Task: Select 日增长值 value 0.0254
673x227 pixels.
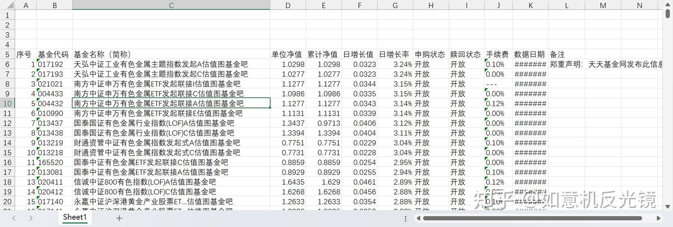Action: tap(359, 162)
